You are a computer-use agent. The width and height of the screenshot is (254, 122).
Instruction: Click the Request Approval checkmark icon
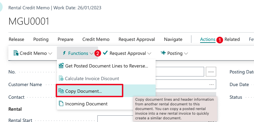[x=105, y=53]
